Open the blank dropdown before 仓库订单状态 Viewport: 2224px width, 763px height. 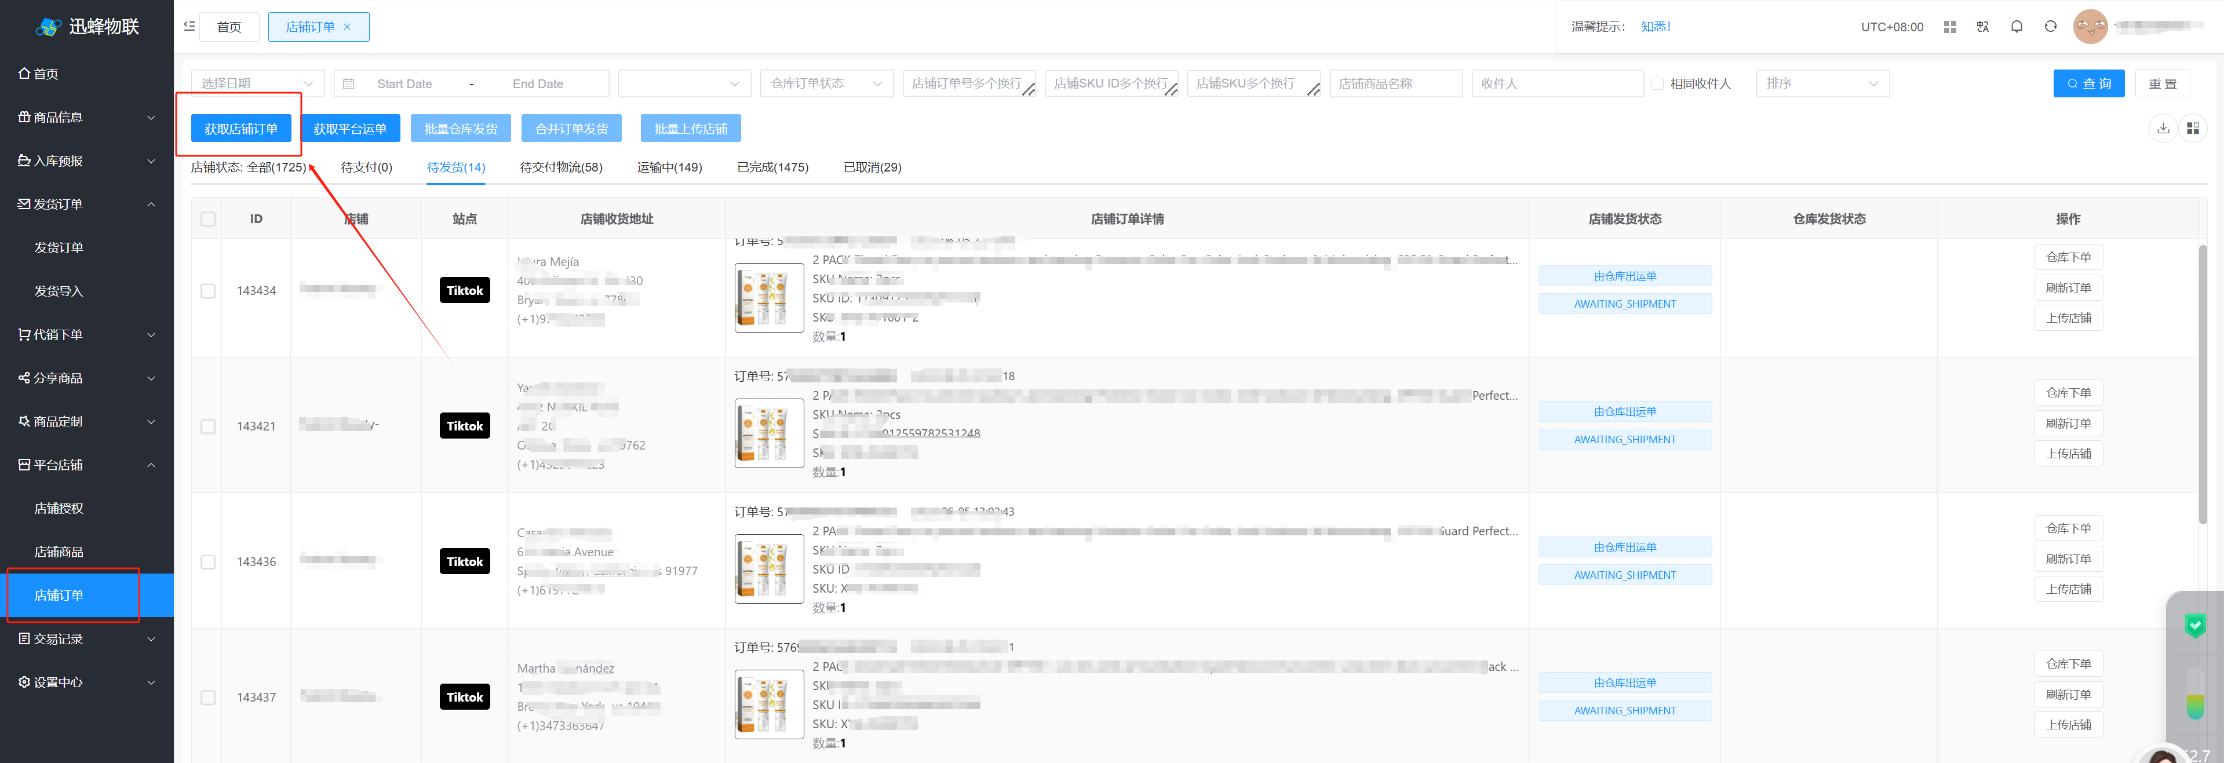click(684, 84)
